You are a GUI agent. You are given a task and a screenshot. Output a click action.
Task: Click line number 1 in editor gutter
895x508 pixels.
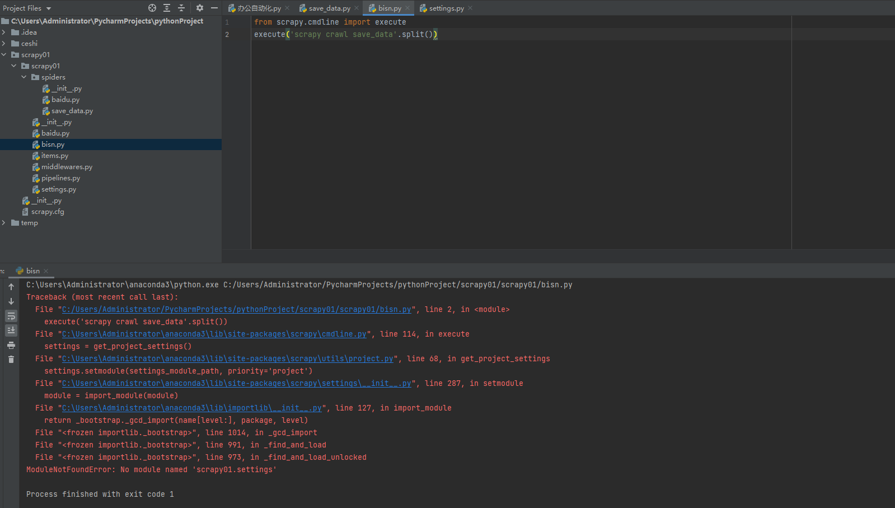pyautogui.click(x=227, y=22)
